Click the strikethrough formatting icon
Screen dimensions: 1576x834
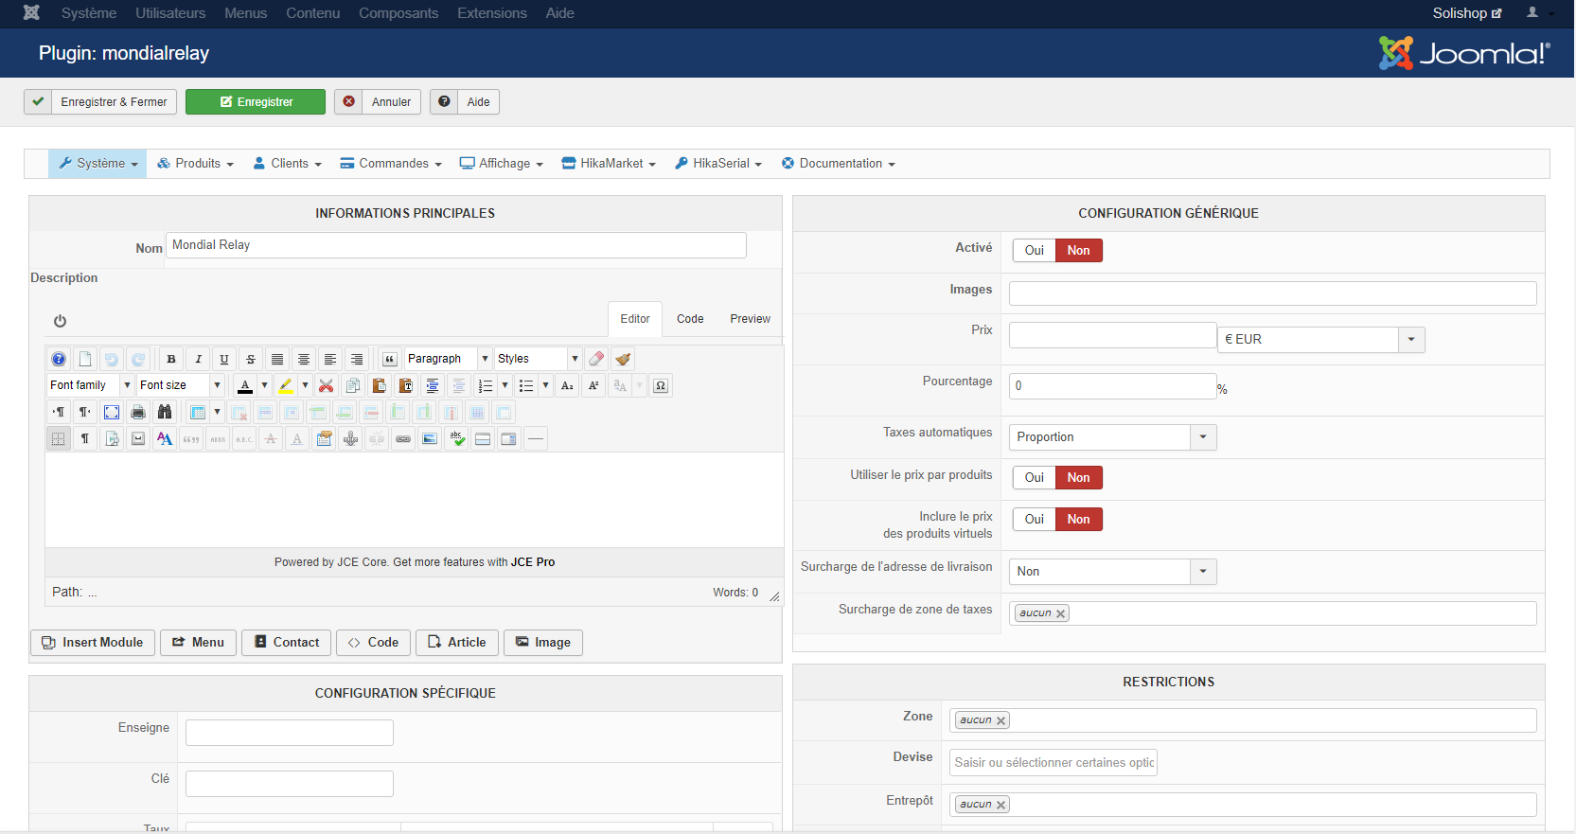[x=251, y=359]
